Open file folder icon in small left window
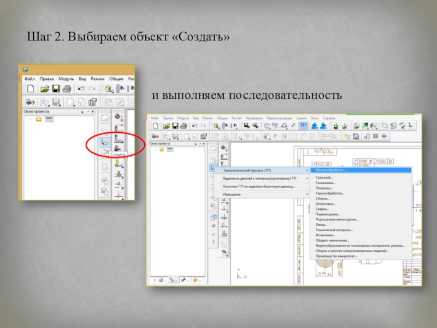 pyautogui.click(x=44, y=89)
